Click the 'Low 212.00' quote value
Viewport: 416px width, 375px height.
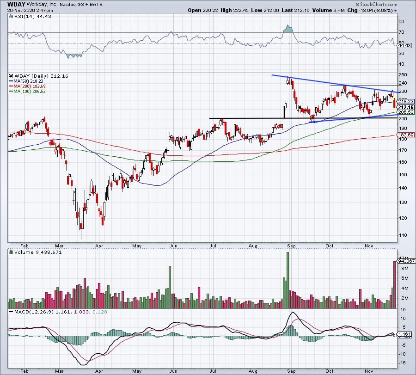click(265, 10)
